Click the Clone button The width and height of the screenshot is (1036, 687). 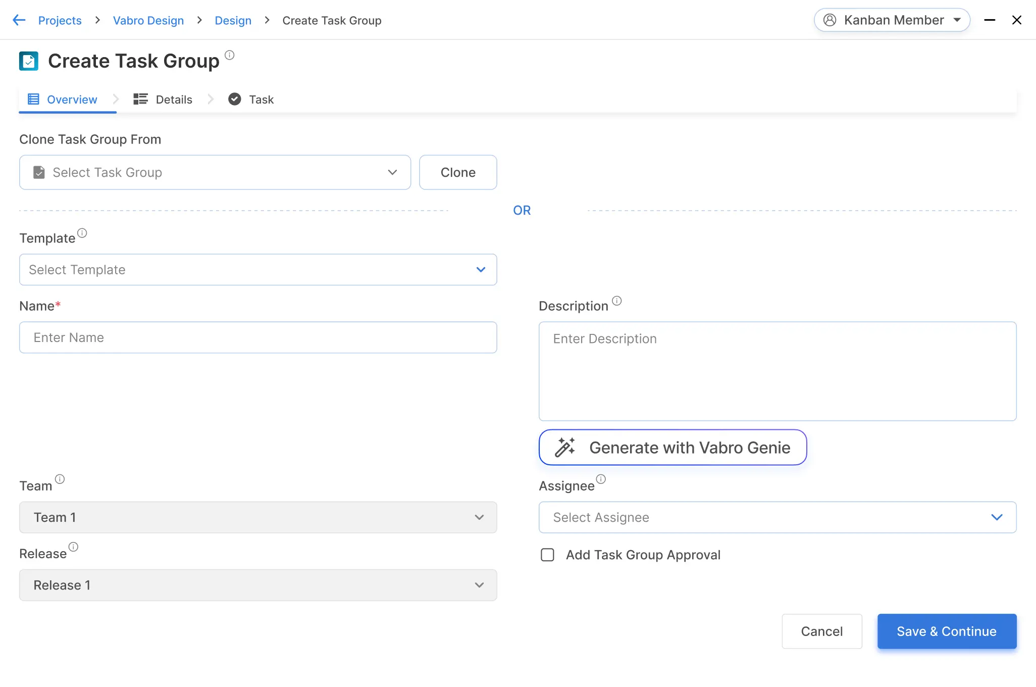458,172
